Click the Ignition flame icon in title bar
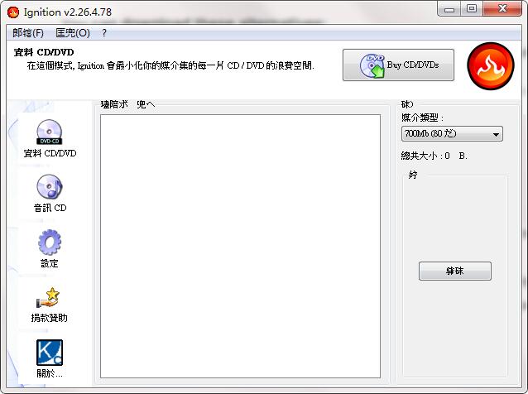 13,12
